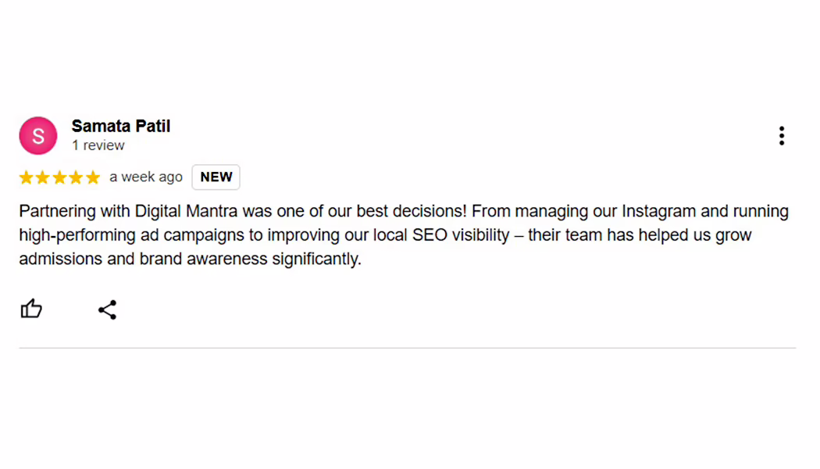
Task: Select the first rating star
Action: click(26, 177)
